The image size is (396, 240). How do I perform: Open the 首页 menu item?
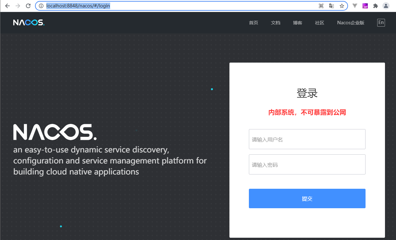point(253,23)
